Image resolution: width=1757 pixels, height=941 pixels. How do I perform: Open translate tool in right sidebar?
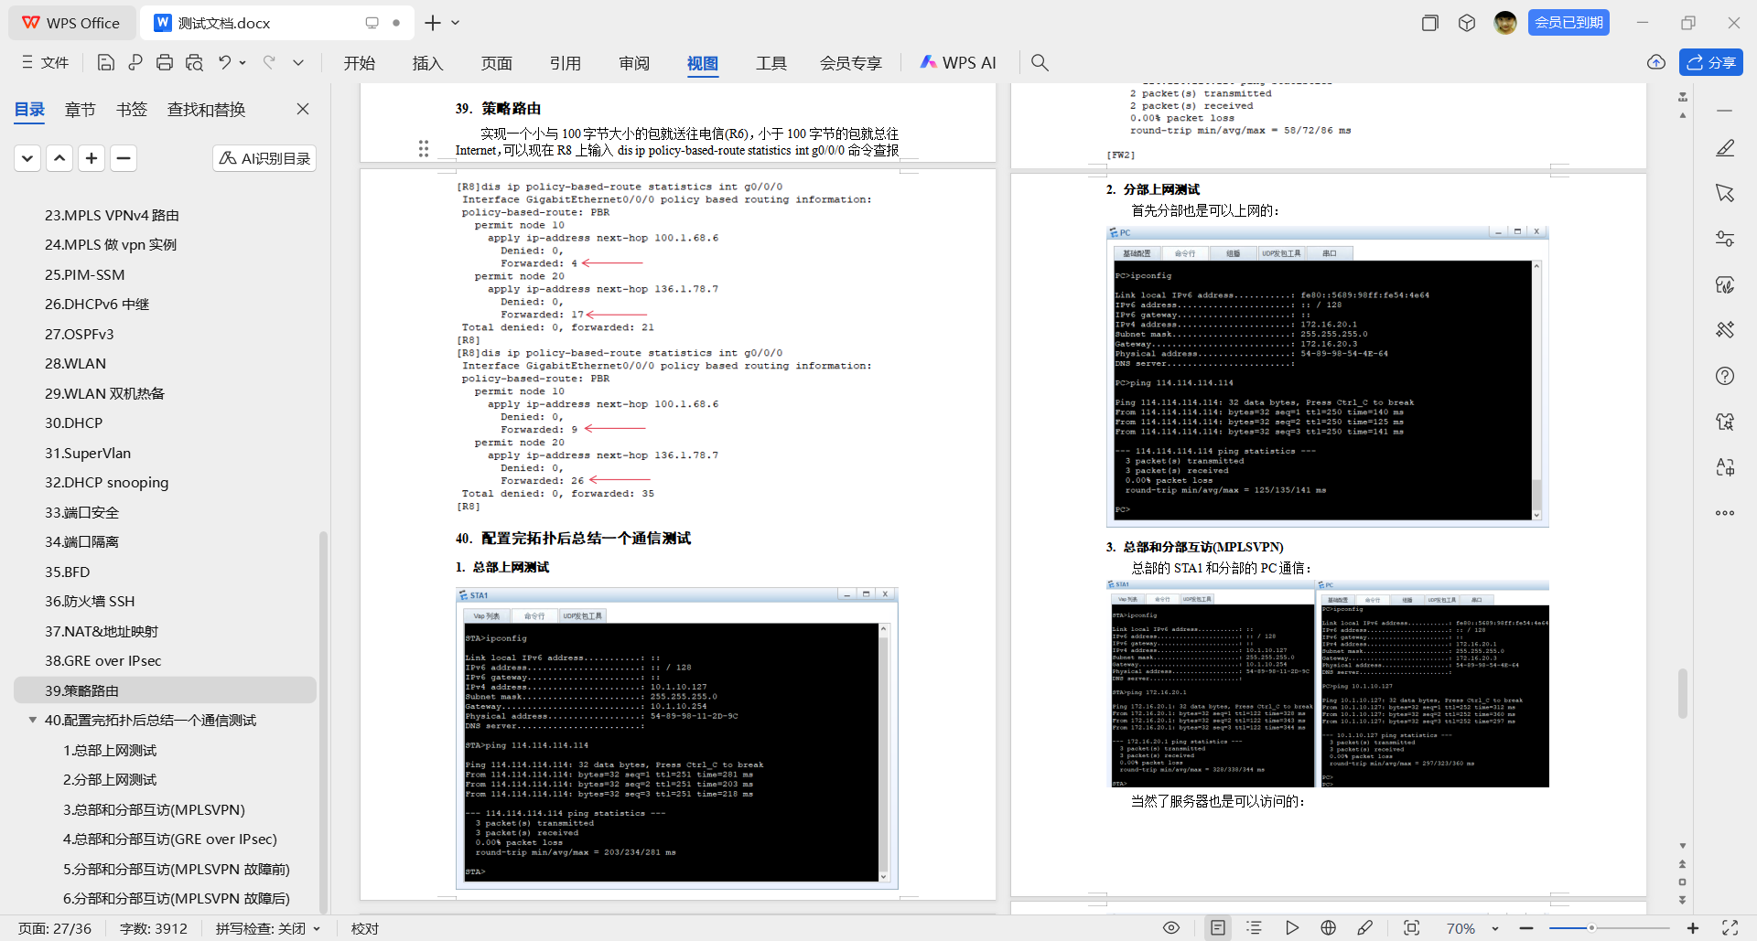1725,467
